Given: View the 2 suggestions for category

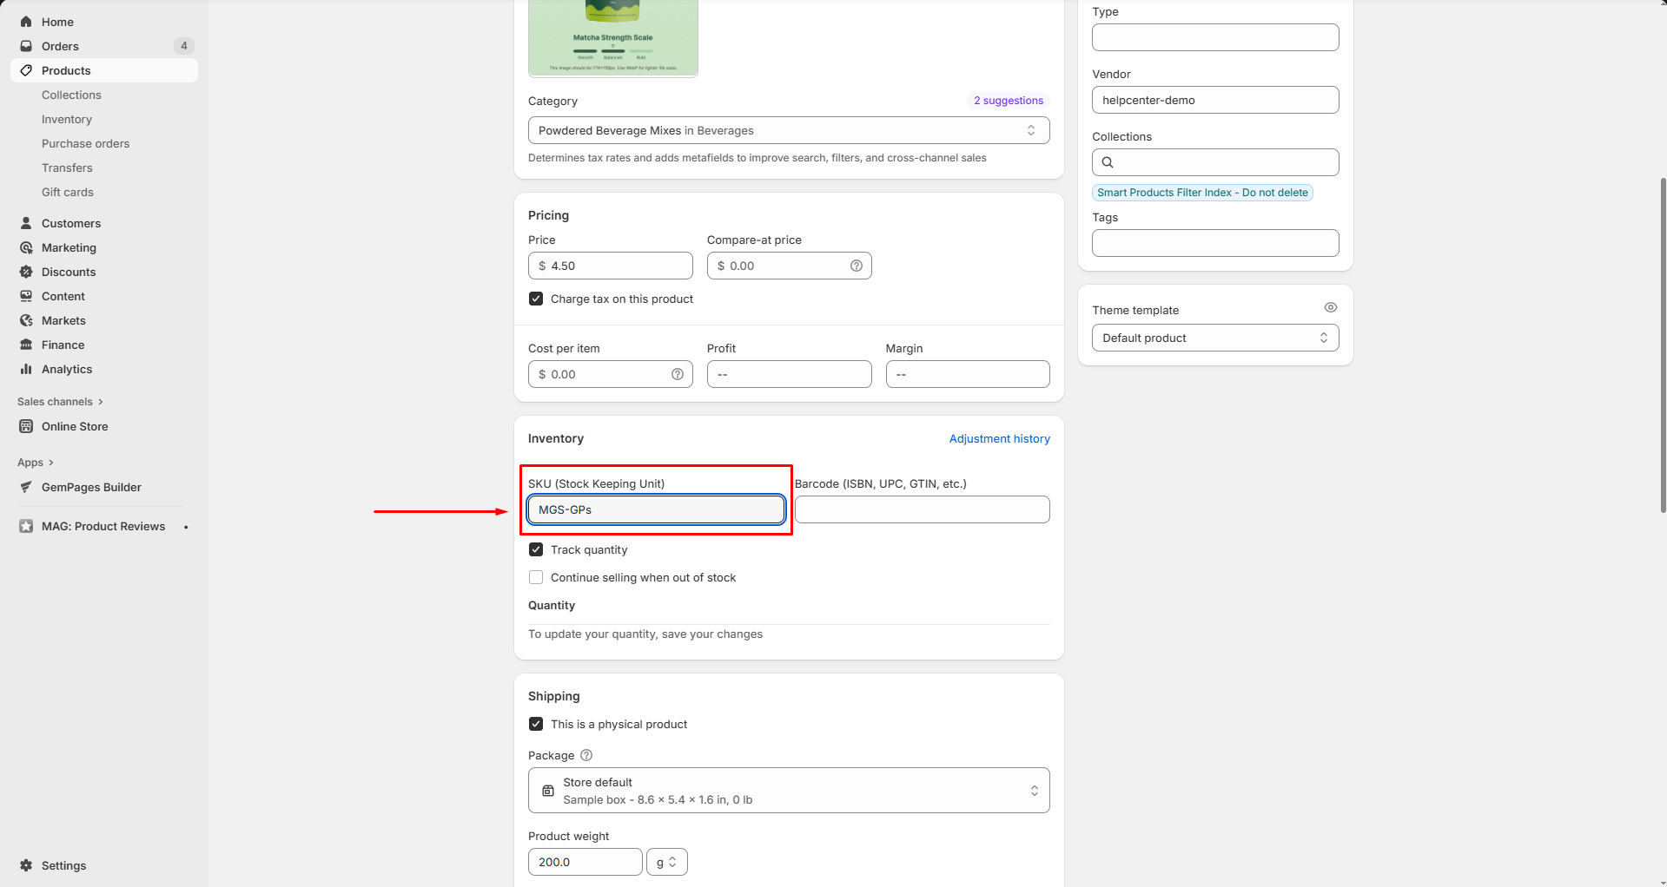Looking at the screenshot, I should tap(1008, 101).
